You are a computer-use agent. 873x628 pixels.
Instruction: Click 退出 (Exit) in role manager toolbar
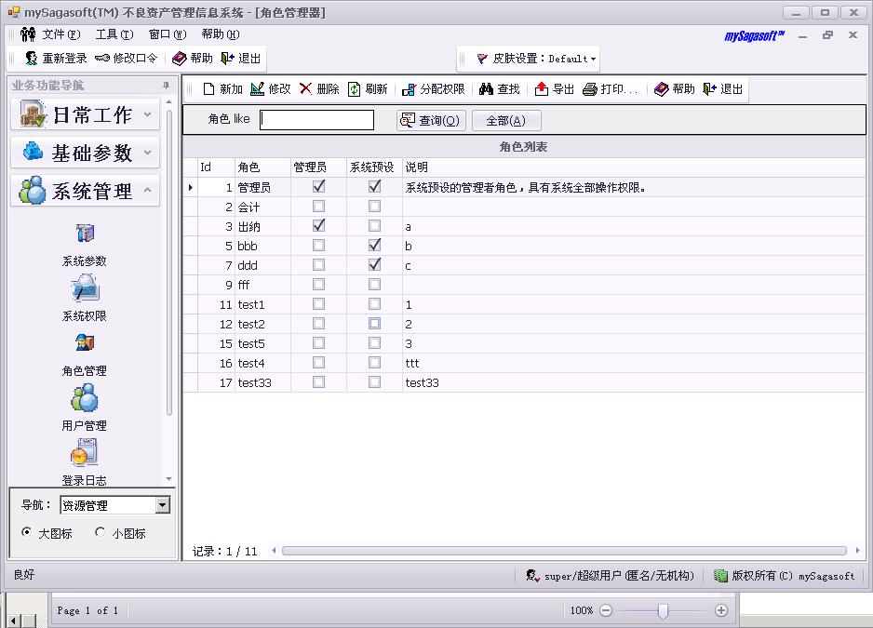click(722, 89)
